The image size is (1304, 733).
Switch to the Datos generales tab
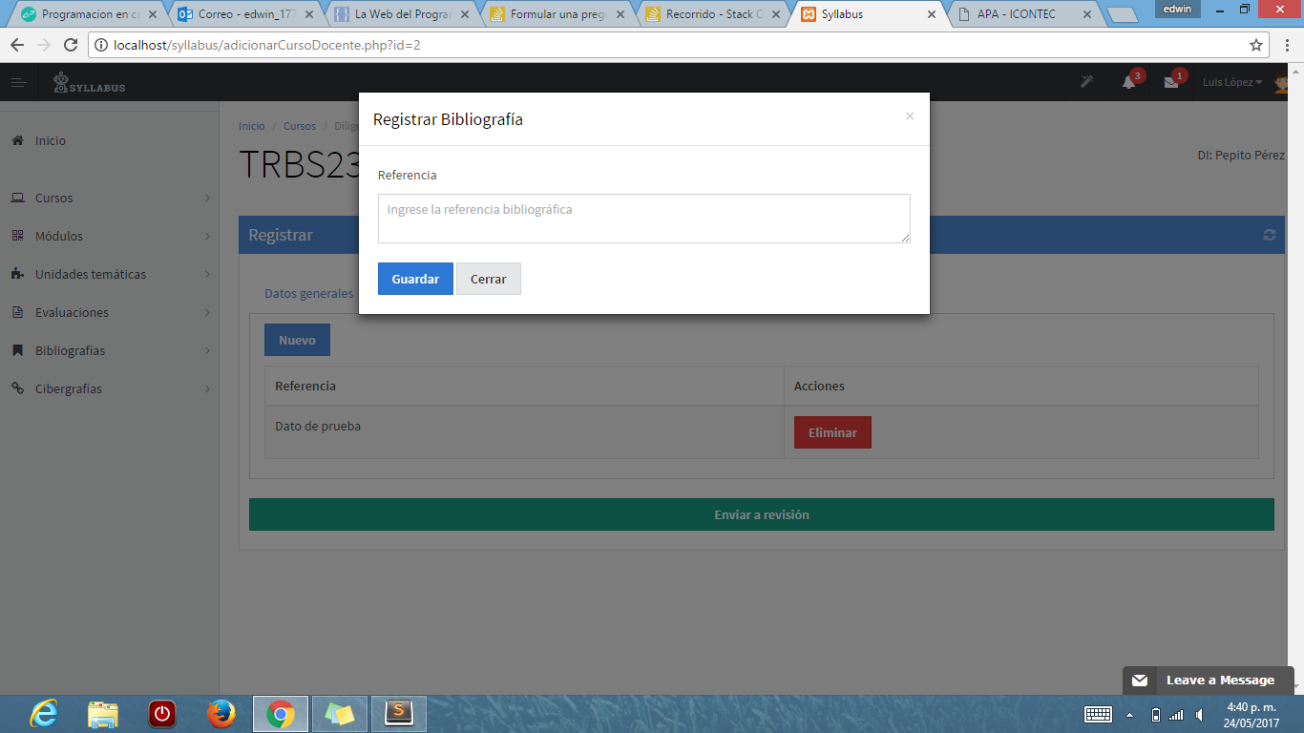click(x=308, y=294)
